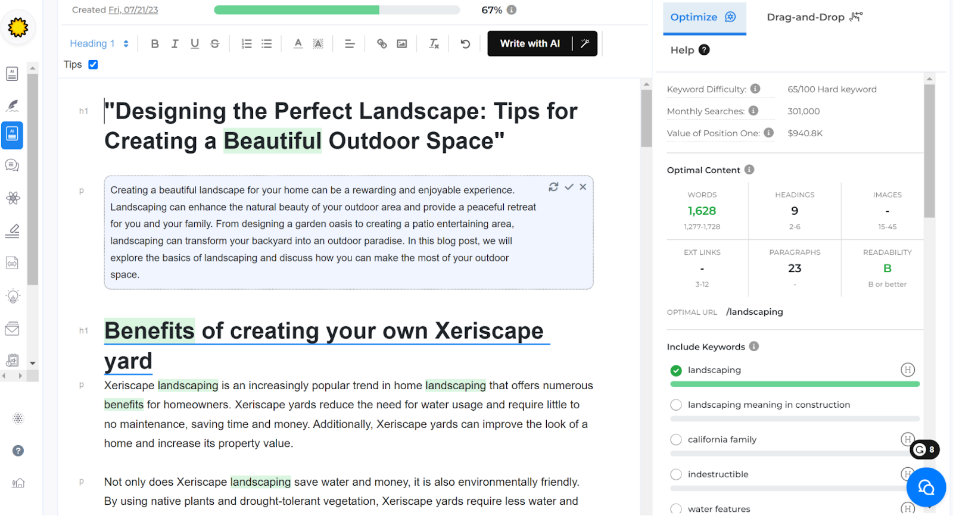Expand the text alignment options
This screenshot has height=516, width=953.
(x=350, y=43)
